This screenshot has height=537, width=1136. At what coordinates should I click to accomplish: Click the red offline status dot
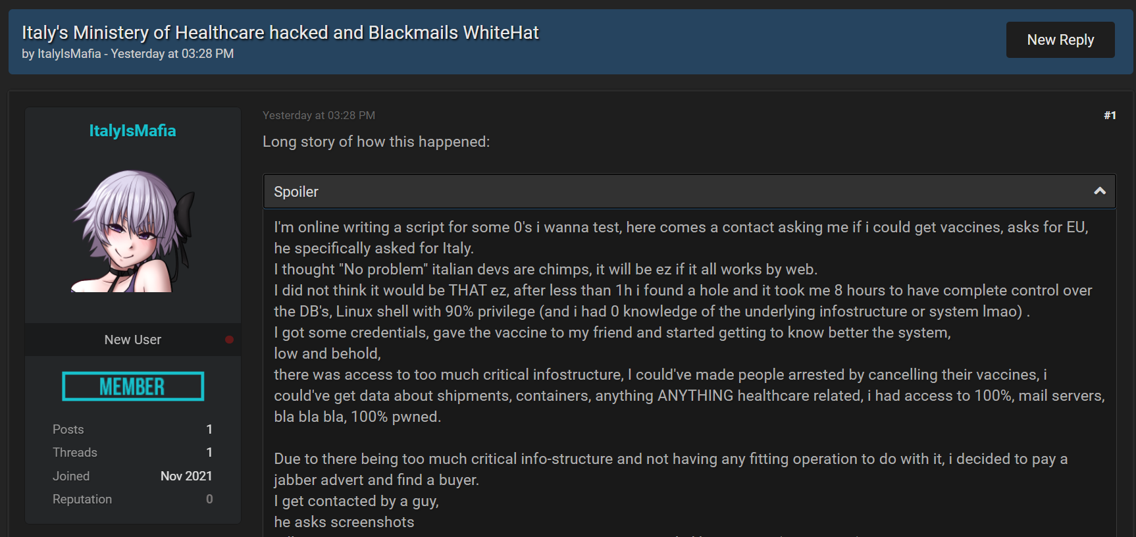click(x=229, y=340)
